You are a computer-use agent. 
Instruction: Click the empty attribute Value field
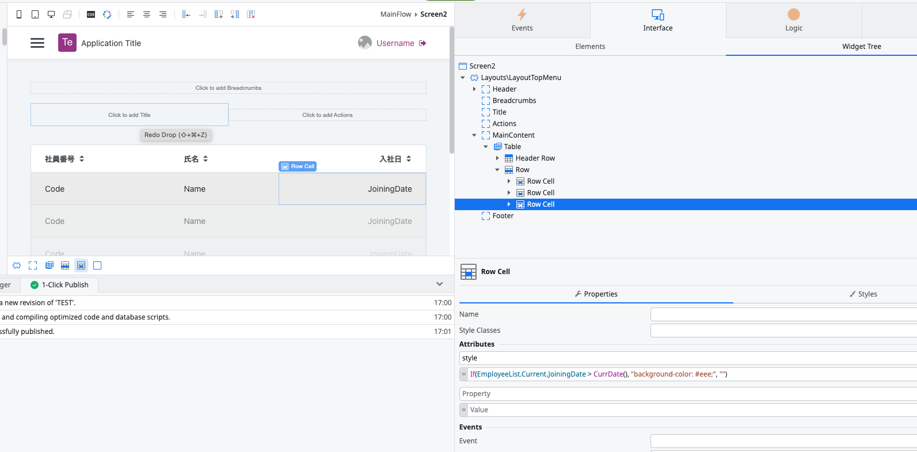[x=692, y=410]
